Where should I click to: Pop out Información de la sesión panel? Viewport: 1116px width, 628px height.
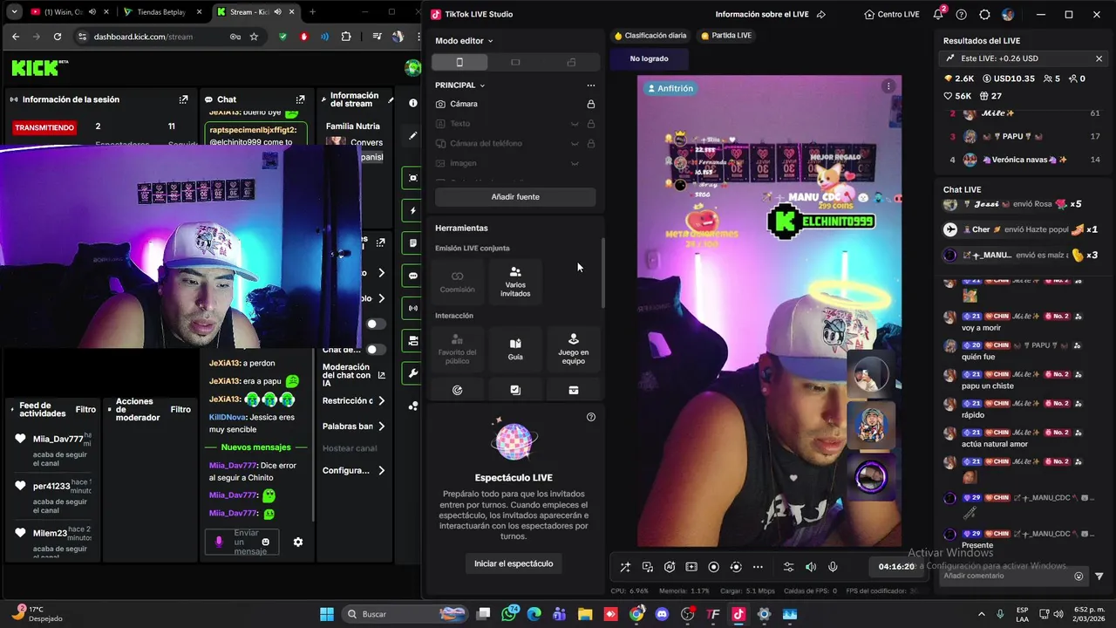pyautogui.click(x=183, y=99)
